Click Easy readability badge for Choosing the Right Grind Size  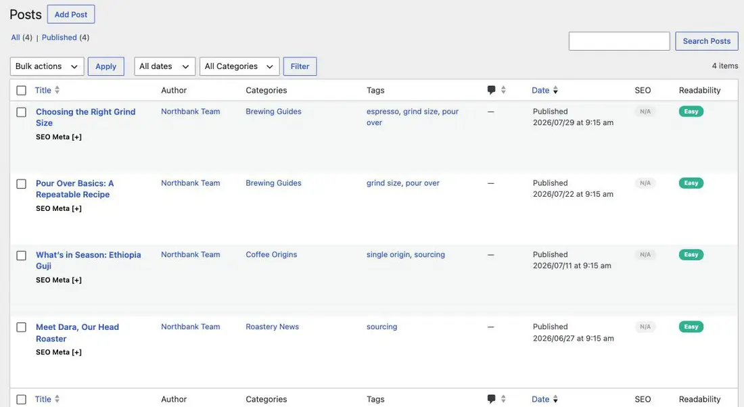(x=691, y=112)
